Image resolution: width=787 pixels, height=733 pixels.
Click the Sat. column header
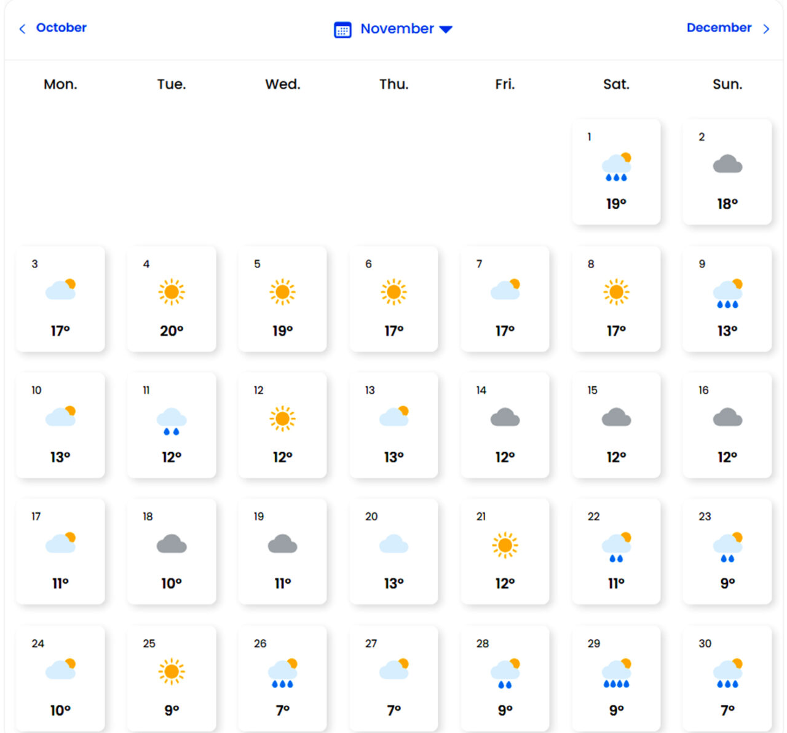[616, 84]
